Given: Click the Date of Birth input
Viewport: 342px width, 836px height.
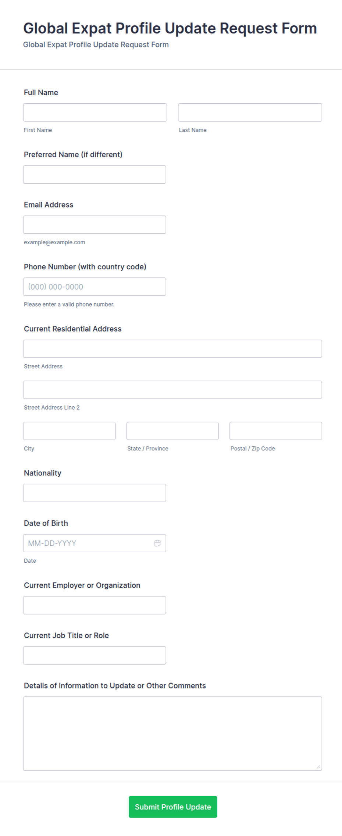Looking at the screenshot, I should [95, 543].
